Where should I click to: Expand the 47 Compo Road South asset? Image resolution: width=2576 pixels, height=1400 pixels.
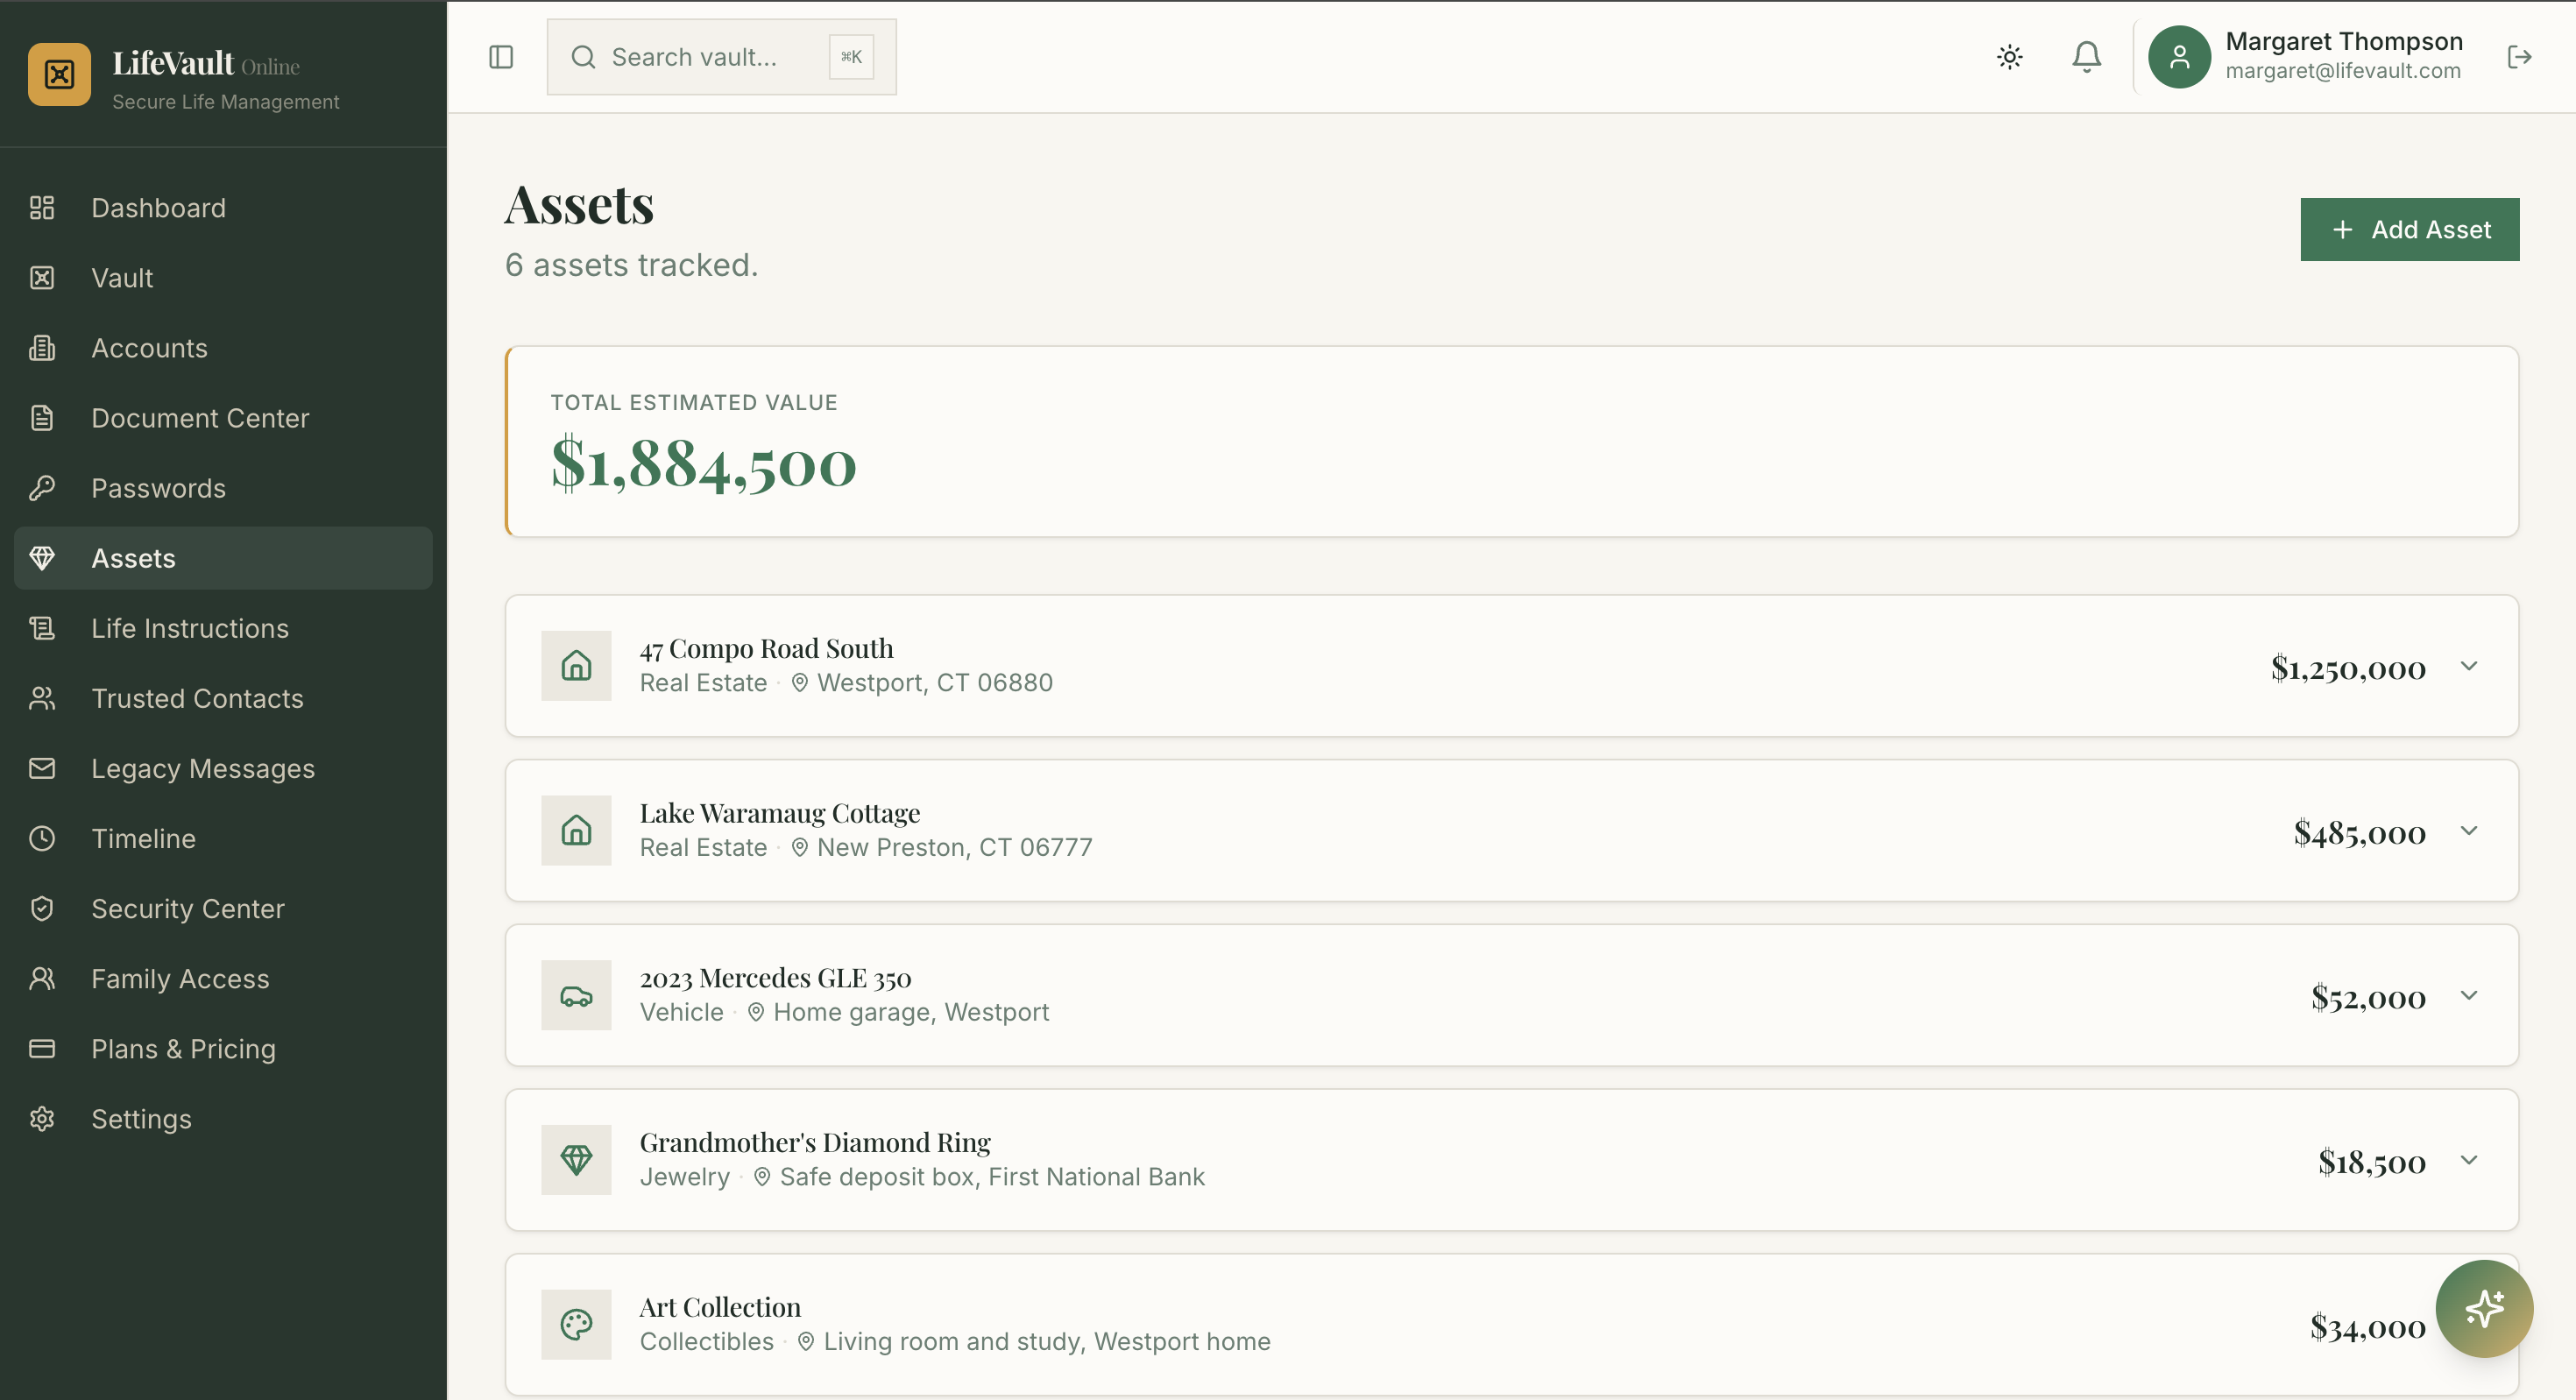pos(2470,666)
